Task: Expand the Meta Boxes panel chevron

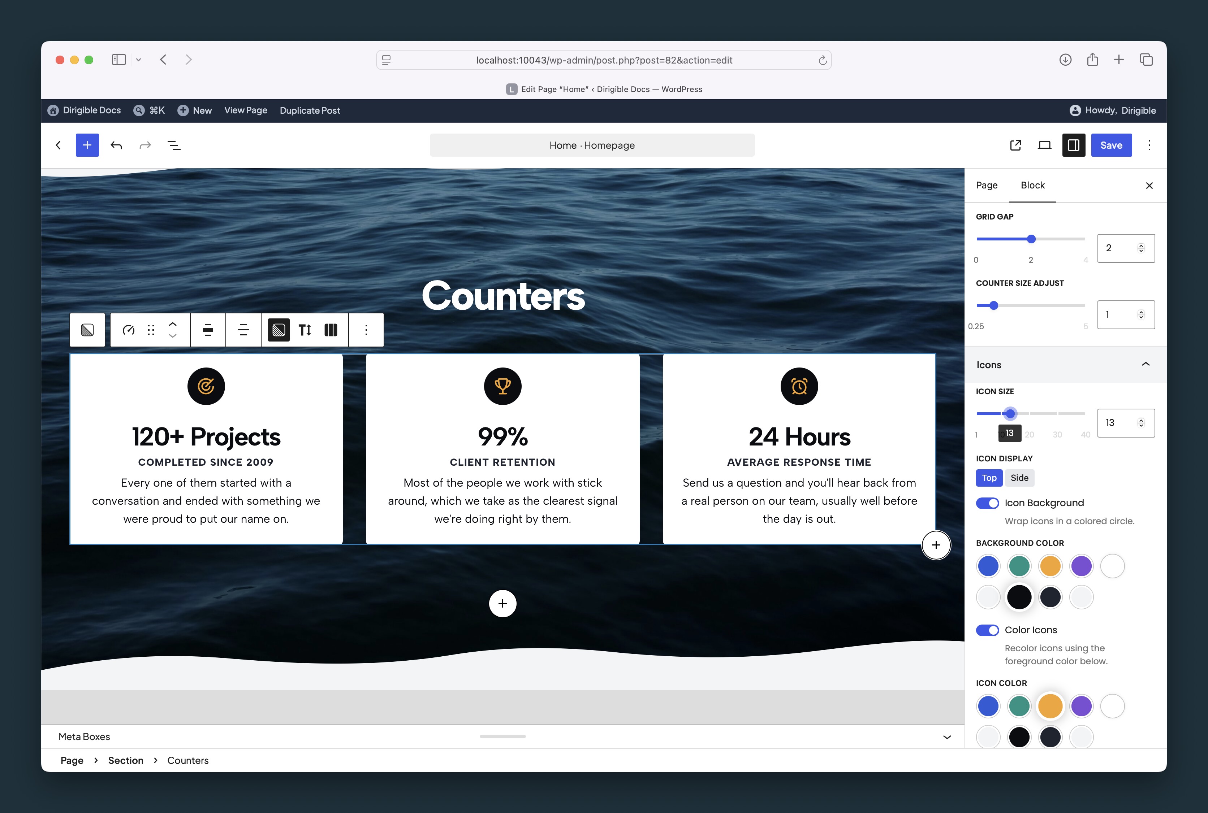Action: [946, 737]
